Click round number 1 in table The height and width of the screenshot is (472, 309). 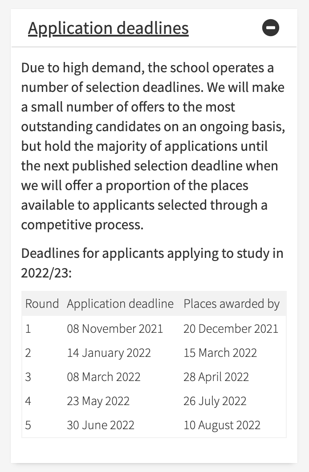tap(28, 328)
